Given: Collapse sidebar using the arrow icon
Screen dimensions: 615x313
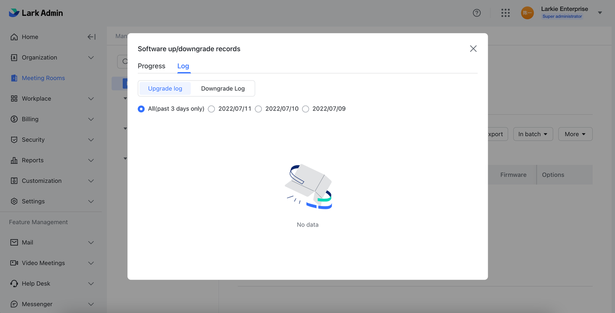Looking at the screenshot, I should pos(91,37).
